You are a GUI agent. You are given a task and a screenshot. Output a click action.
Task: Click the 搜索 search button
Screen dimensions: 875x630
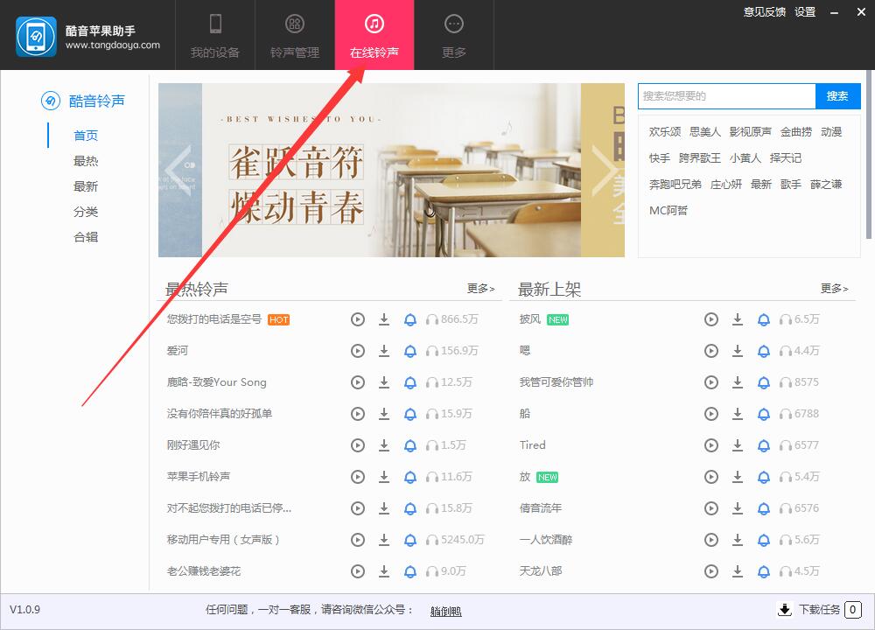click(x=838, y=96)
